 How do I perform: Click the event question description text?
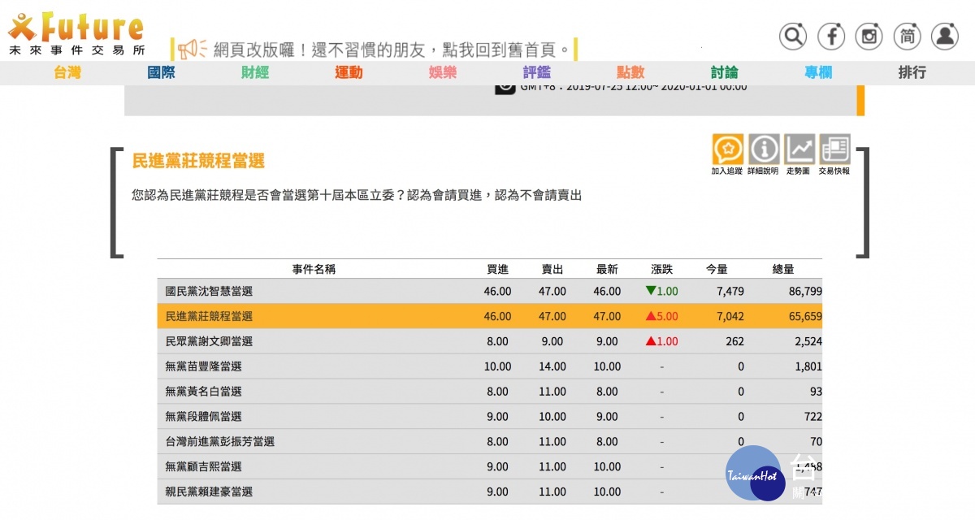[x=357, y=195]
